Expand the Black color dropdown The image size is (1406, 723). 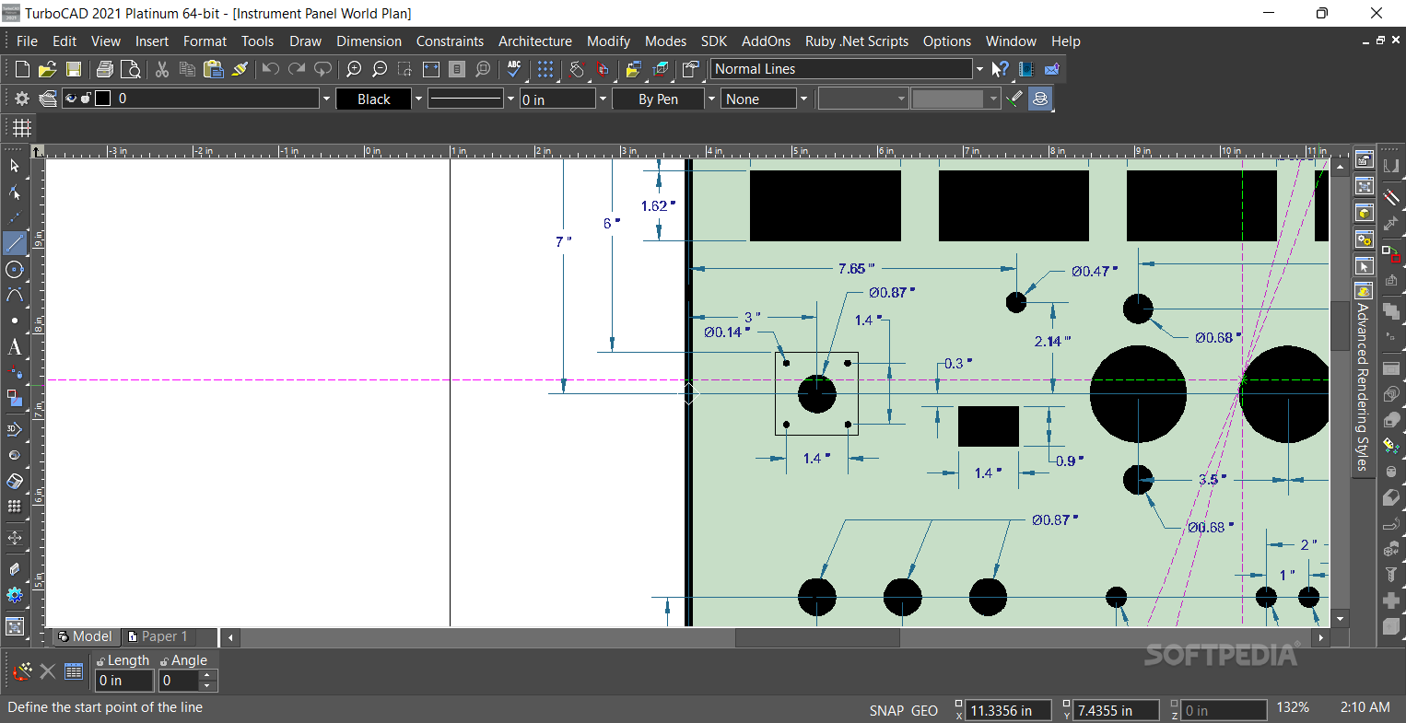(x=418, y=99)
